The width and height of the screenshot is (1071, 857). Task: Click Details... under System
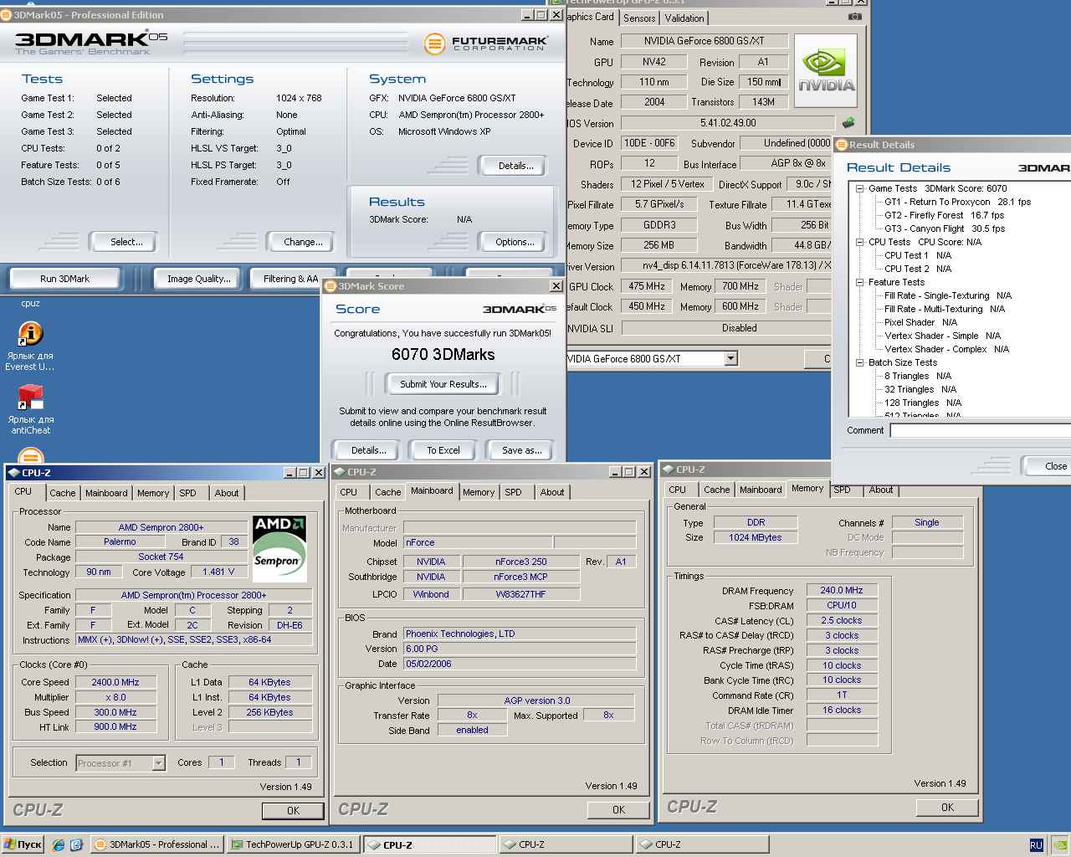pos(515,166)
